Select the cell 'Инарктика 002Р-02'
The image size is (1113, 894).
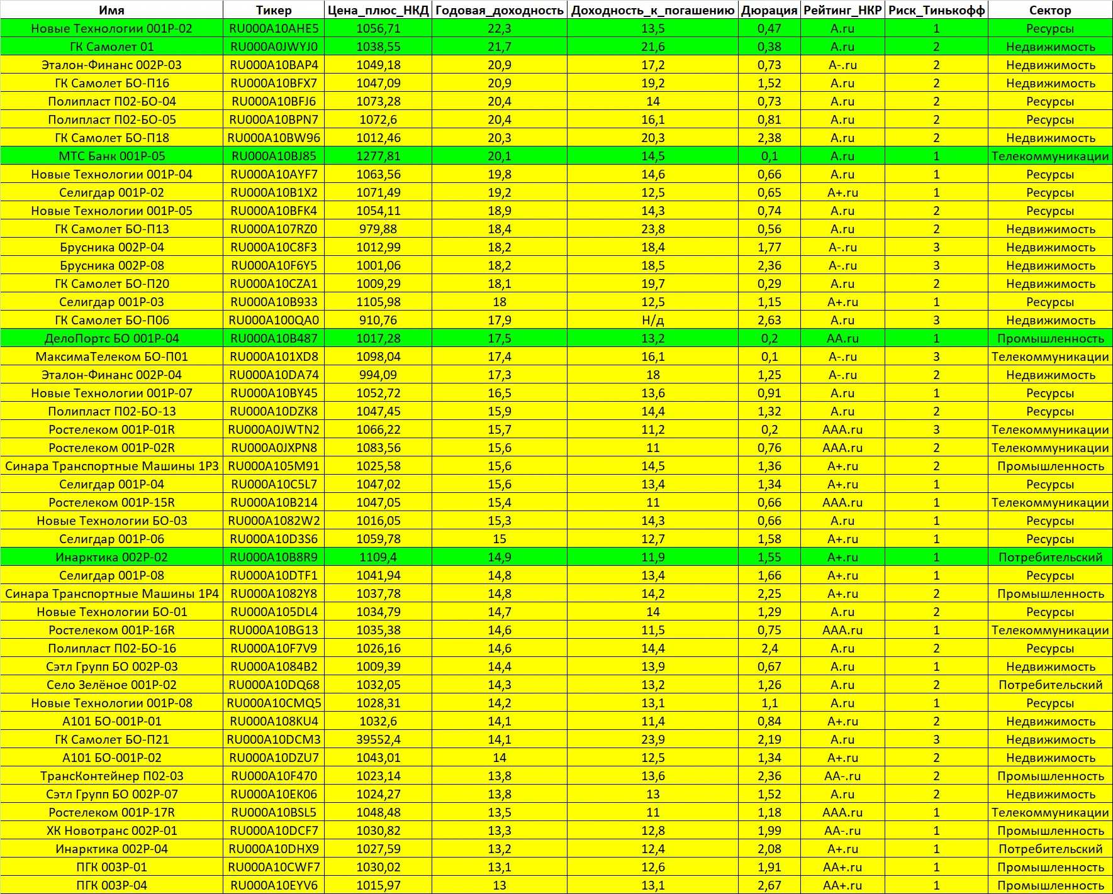pos(112,557)
